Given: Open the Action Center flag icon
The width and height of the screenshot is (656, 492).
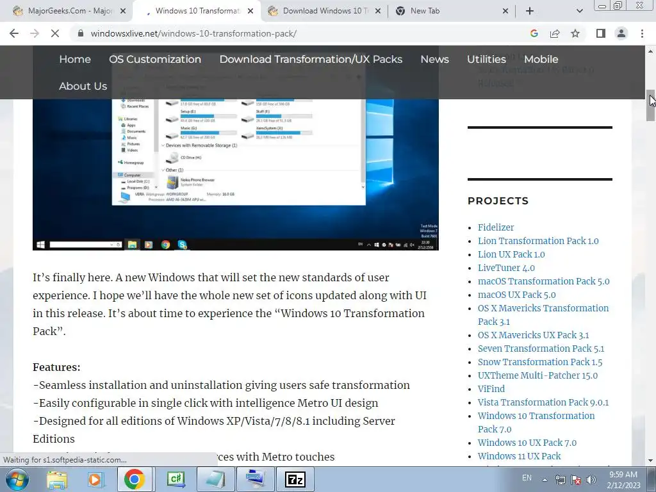Looking at the screenshot, I should click(576, 480).
